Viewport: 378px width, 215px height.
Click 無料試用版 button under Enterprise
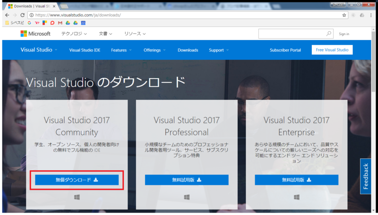click(x=297, y=180)
